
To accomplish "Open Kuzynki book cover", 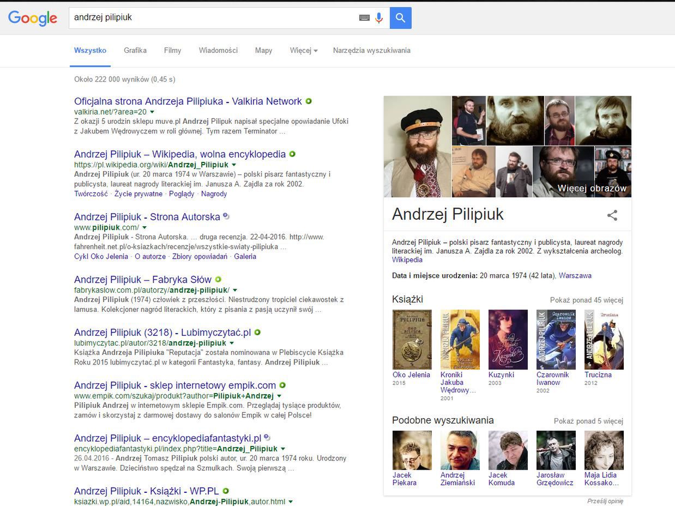I will pos(508,340).
